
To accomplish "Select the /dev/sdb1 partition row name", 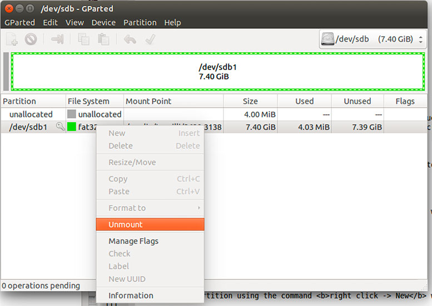I will (28, 127).
